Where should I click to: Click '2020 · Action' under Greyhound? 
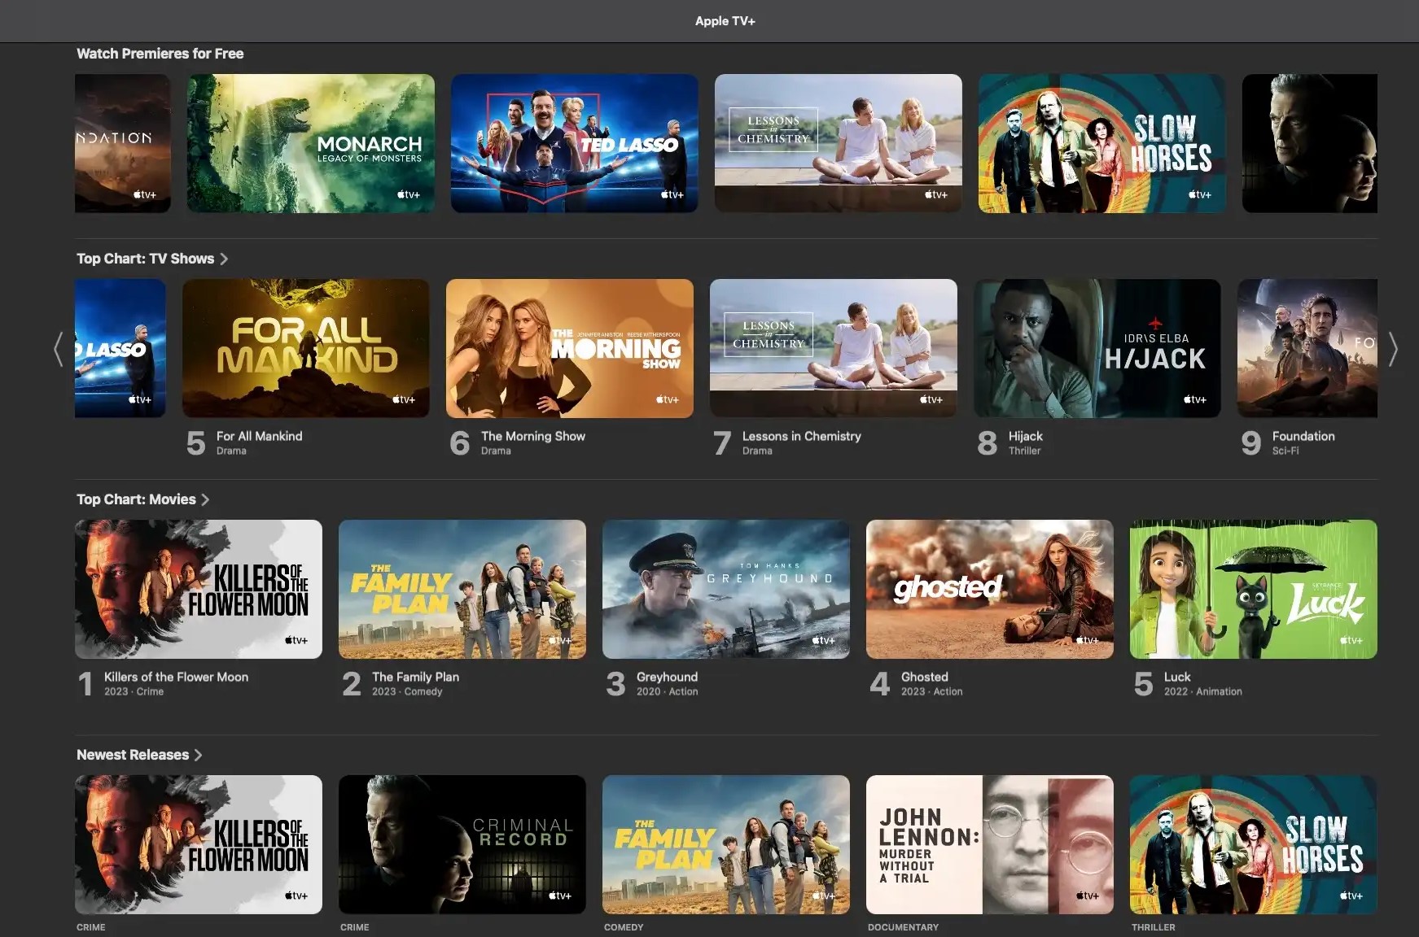pos(667,691)
